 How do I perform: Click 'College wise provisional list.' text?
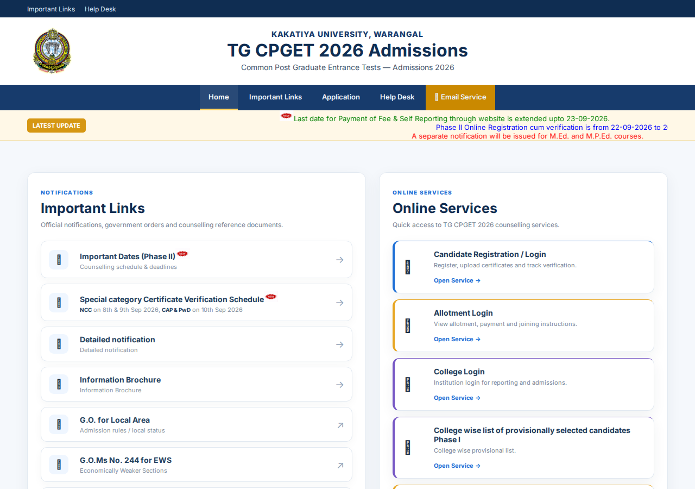click(x=475, y=450)
